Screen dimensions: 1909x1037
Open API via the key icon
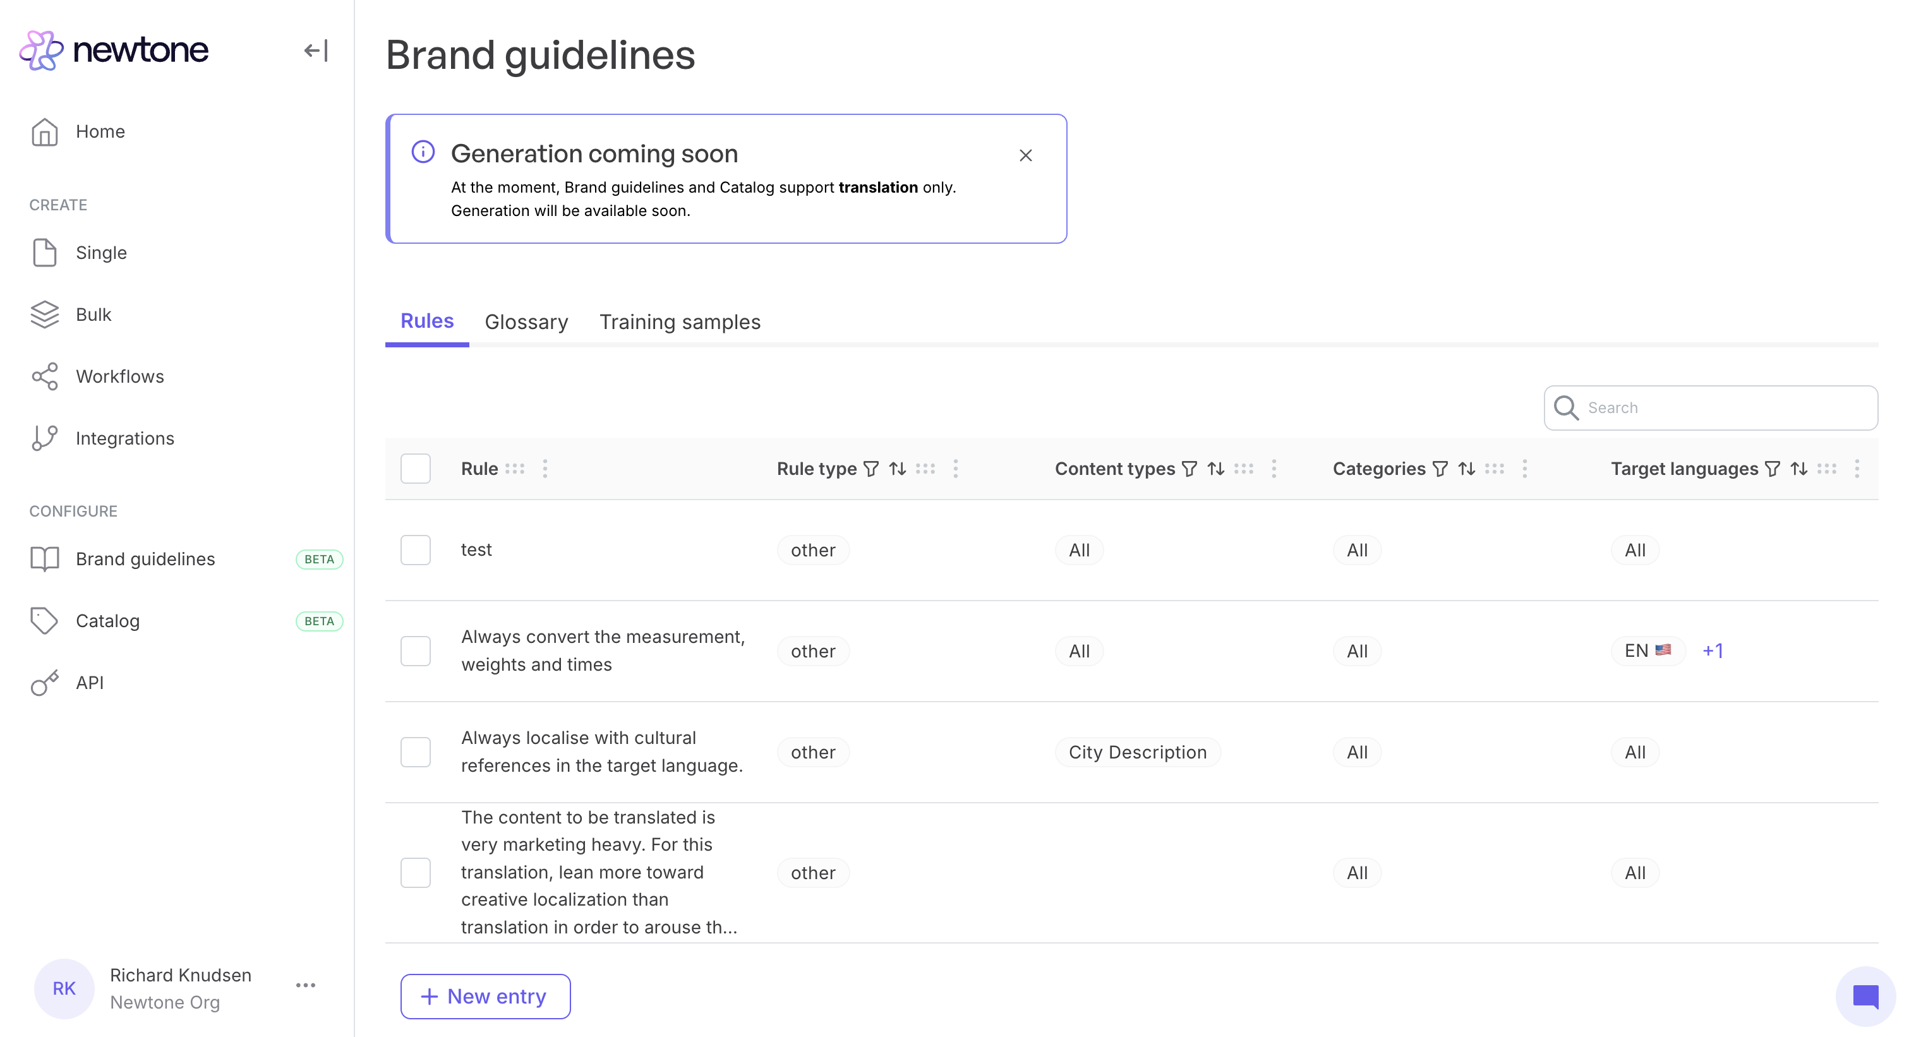click(x=44, y=683)
